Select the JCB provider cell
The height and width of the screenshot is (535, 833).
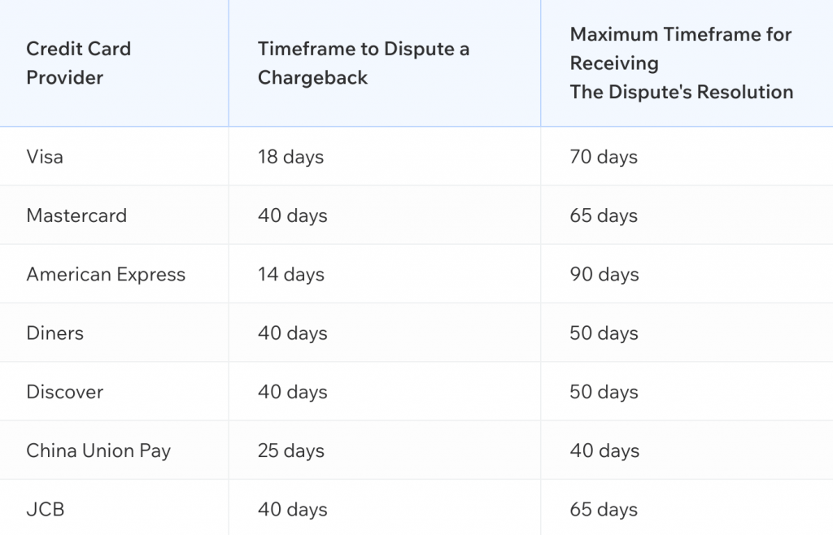(46, 510)
